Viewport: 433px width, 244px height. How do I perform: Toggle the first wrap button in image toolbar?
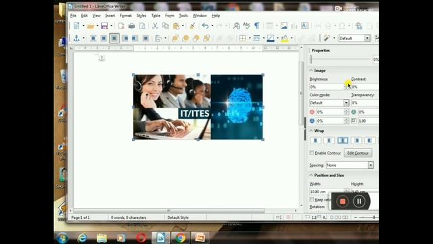[93, 38]
